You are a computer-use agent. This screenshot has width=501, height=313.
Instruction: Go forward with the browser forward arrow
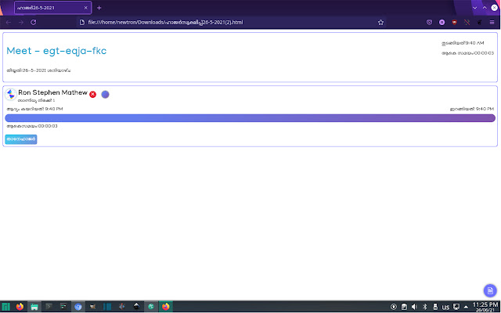21,23
